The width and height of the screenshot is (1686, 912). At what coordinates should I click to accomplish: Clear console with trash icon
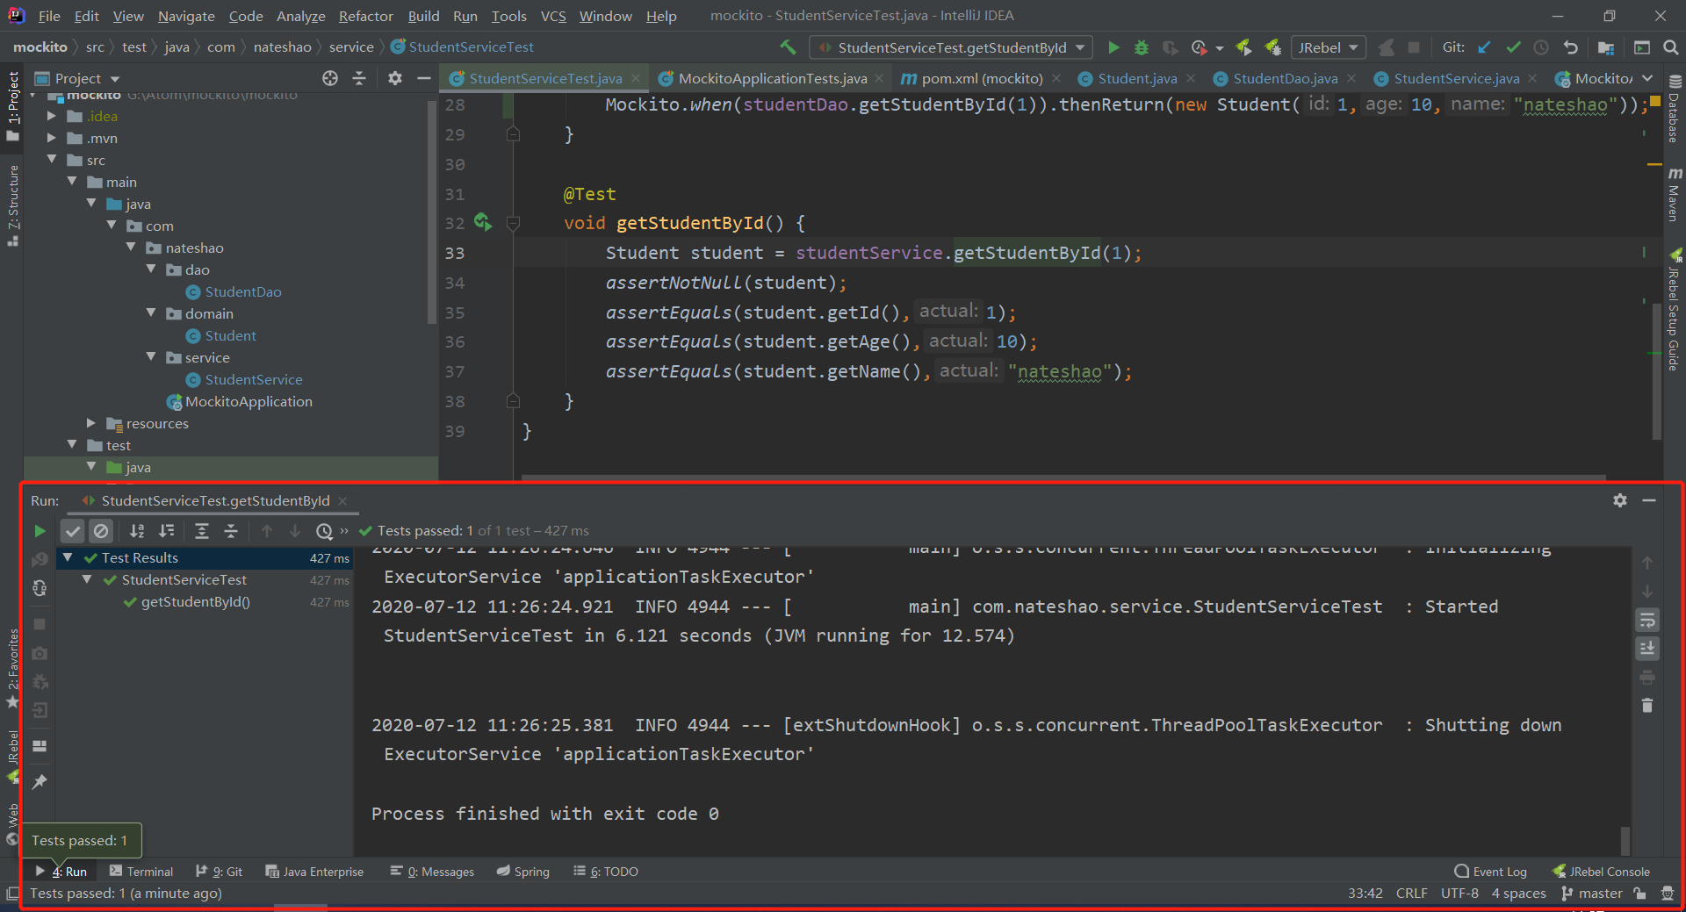(1647, 706)
